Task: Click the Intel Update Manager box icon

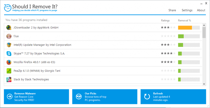Action: pos(9,45)
